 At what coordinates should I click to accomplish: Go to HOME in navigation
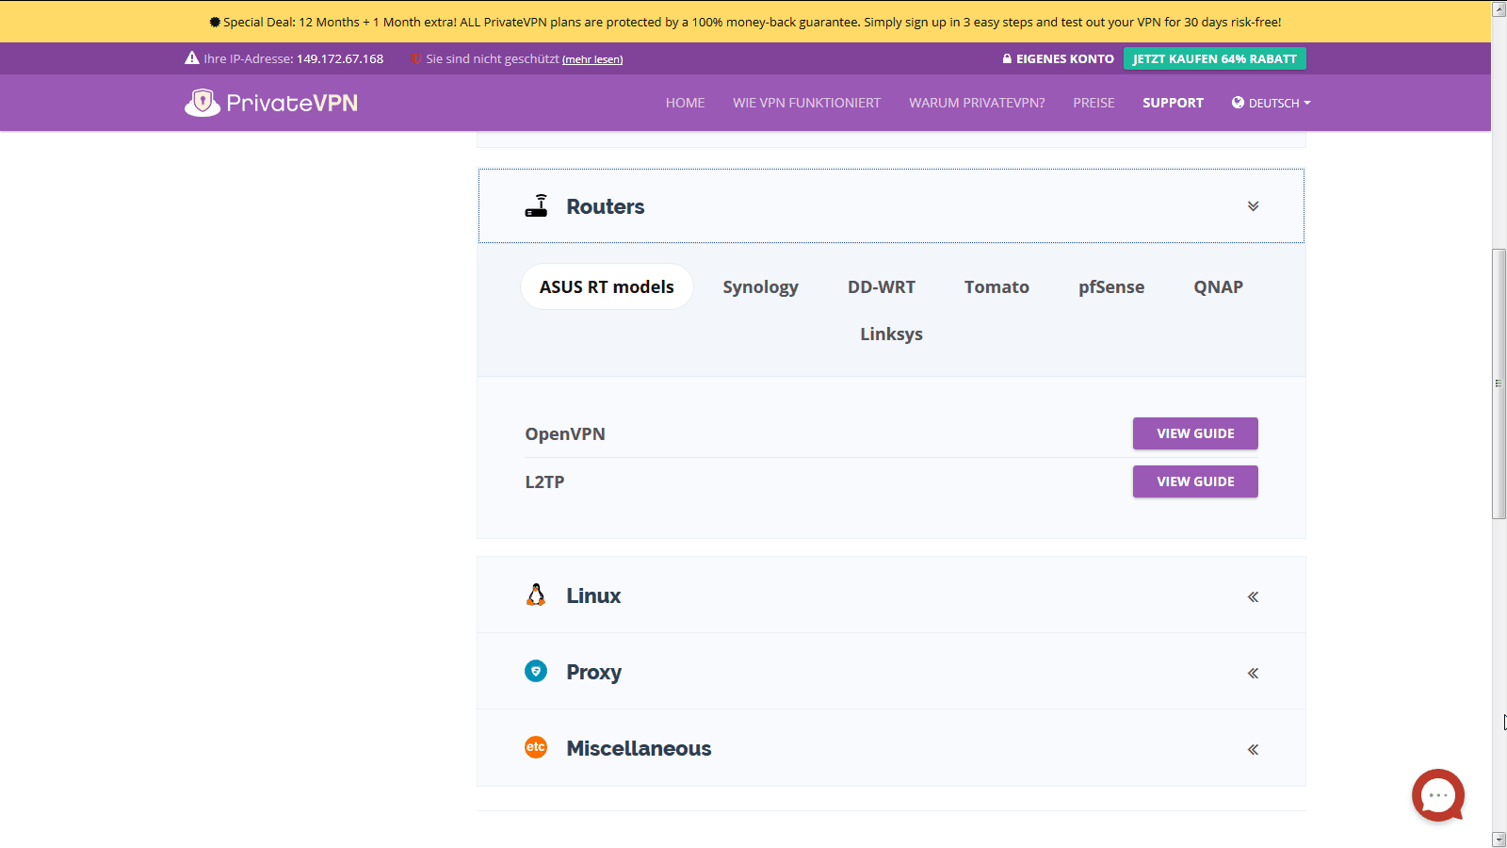pos(685,103)
